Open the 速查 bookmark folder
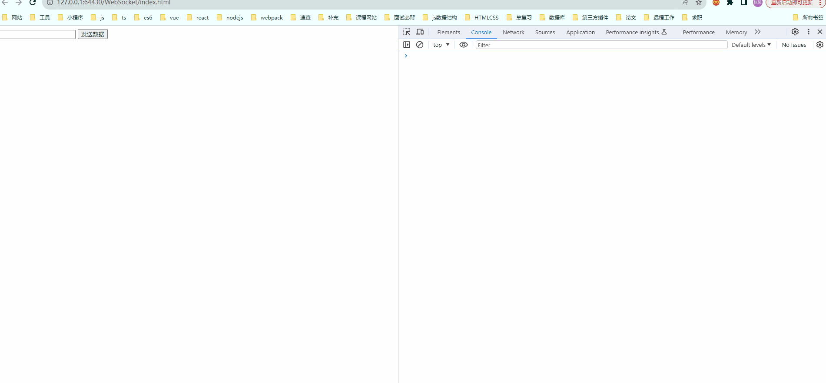This screenshot has height=383, width=826. (301, 17)
